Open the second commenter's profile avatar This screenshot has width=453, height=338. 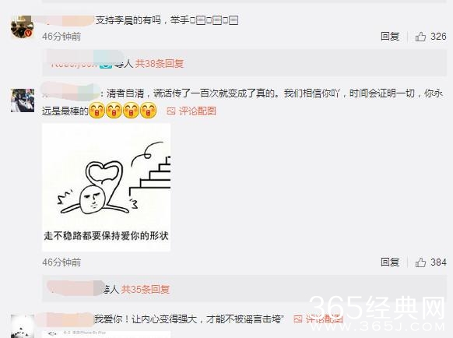coord(23,100)
